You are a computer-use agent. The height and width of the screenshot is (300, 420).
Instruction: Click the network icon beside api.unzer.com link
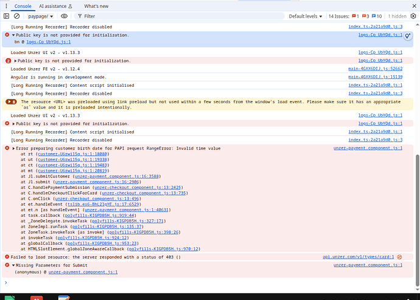coord(399,257)
